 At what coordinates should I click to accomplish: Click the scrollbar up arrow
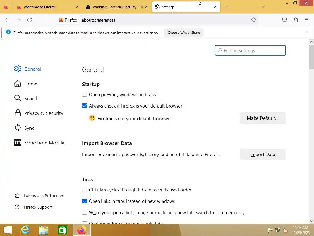point(311,42)
